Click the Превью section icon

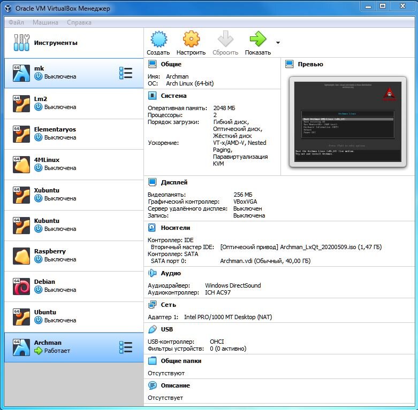(x=289, y=64)
